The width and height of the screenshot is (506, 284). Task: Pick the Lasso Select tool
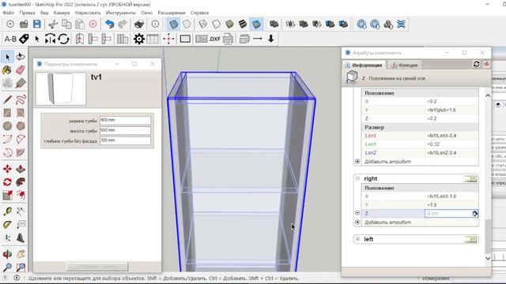[21, 57]
